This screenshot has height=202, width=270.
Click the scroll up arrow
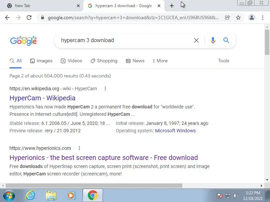pos(267,27)
